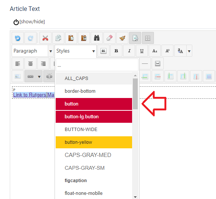
Task: Select the float-none-mobile style
Action: coord(94,193)
